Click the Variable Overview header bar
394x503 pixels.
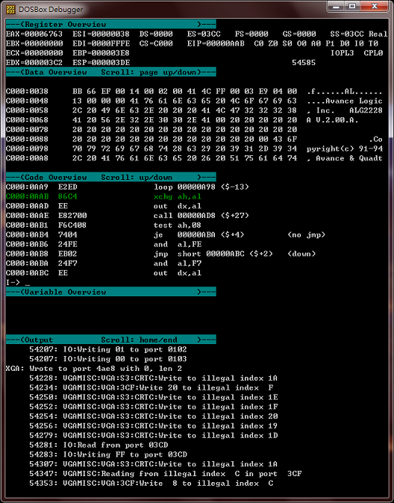[110, 292]
